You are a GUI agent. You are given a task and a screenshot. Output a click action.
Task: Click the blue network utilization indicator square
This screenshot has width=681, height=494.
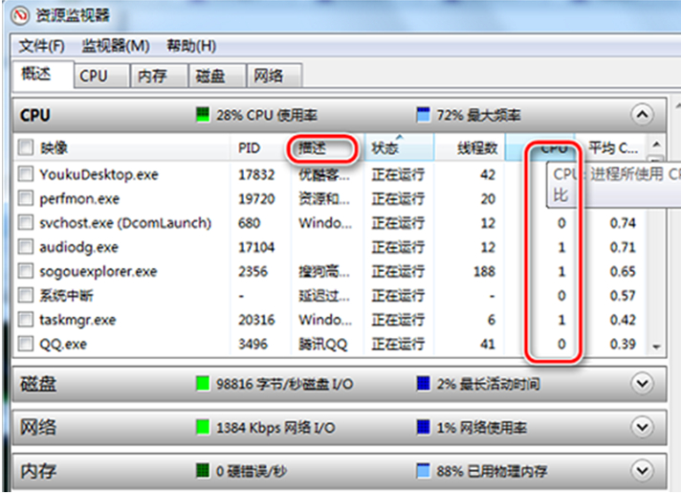pyautogui.click(x=423, y=427)
